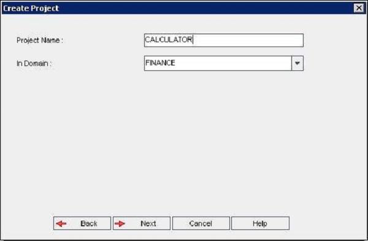The height and width of the screenshot is (241, 368).
Task: Go back with the Back button
Action: pyautogui.click(x=82, y=223)
